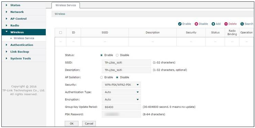Expand the System Tools menu section
The height and width of the screenshot is (128, 255).
click(x=24, y=58)
